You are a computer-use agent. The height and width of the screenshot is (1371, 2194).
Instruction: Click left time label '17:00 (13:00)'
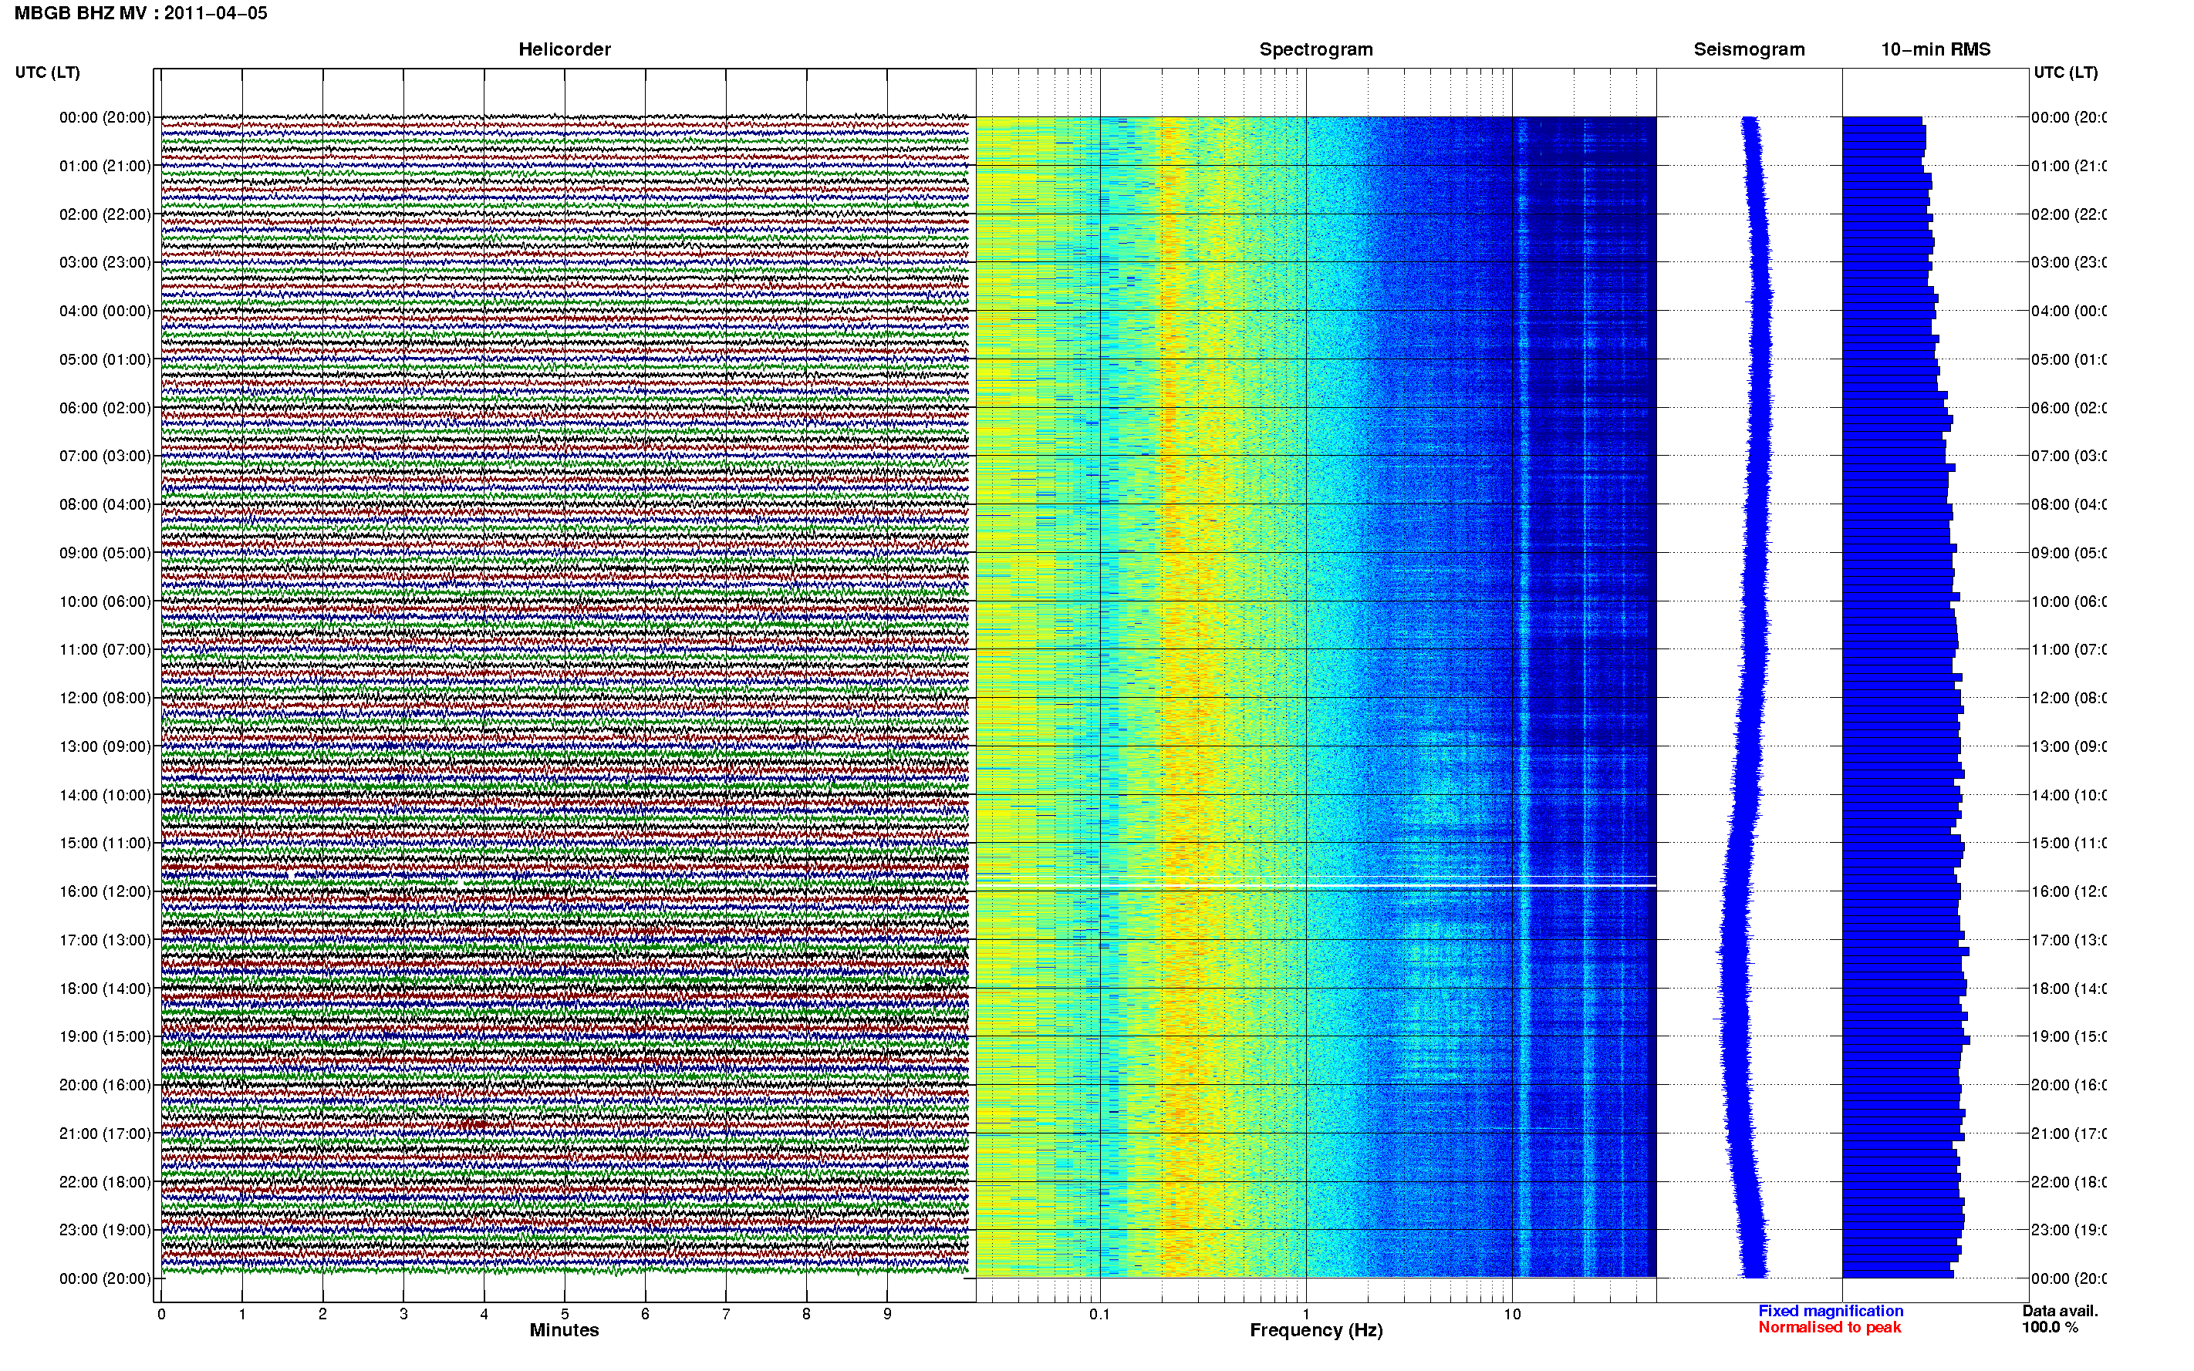tap(105, 939)
